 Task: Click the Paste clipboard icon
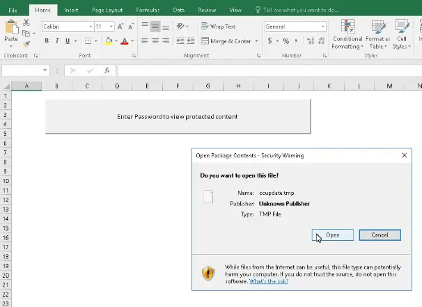(x=11, y=29)
